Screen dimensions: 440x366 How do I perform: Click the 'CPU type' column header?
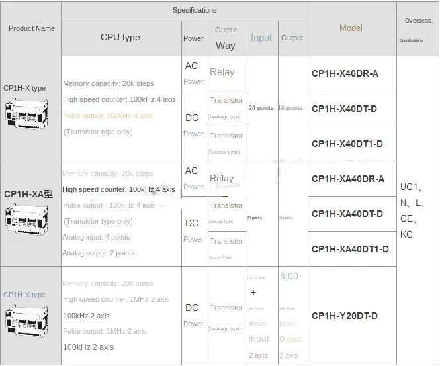pyautogui.click(x=120, y=37)
